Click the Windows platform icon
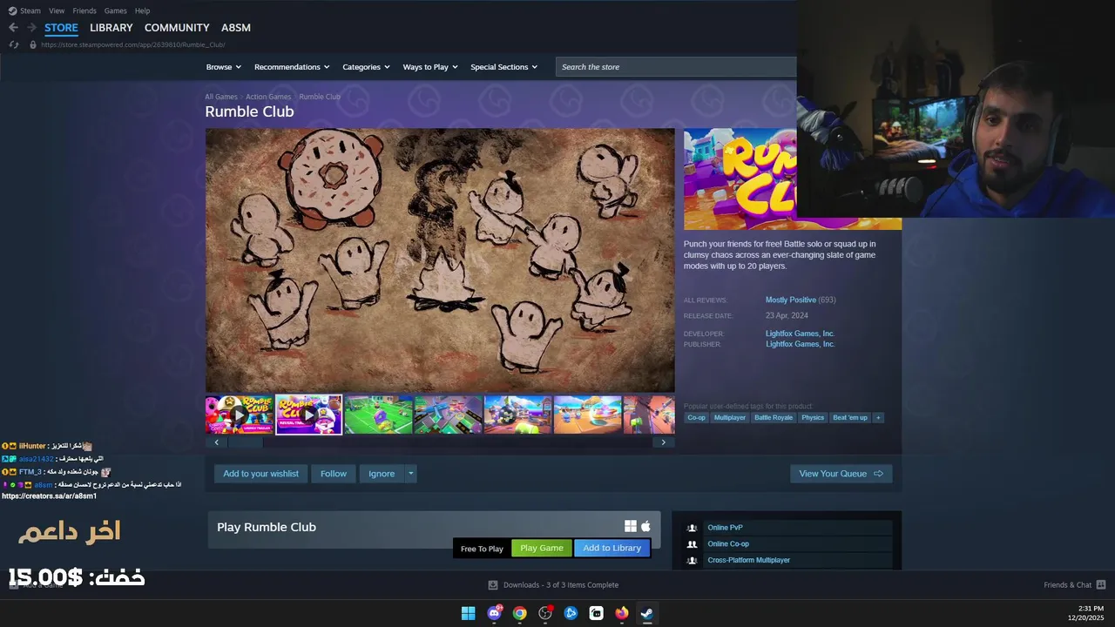The height and width of the screenshot is (627, 1115). coord(631,526)
